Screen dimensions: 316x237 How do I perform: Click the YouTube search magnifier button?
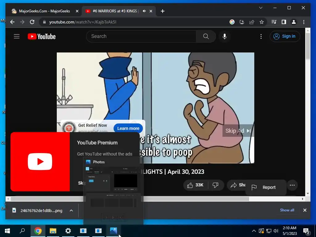tap(206, 36)
